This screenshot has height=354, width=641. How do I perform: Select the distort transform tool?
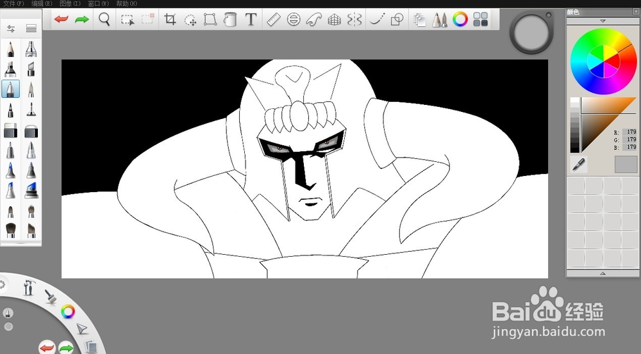210,19
